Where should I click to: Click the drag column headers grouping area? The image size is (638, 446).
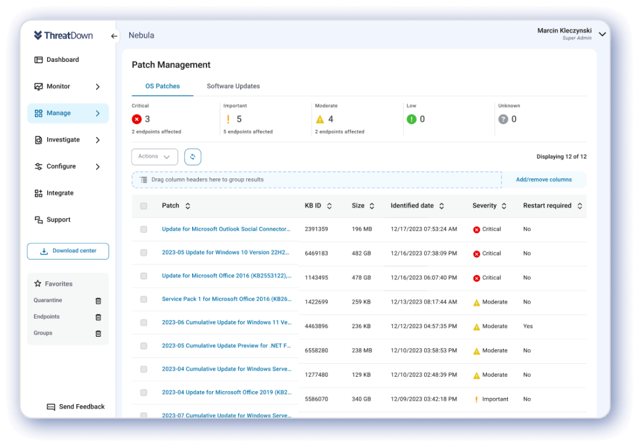[317, 180]
